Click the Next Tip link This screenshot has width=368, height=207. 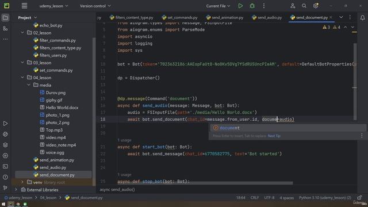pos(274,136)
